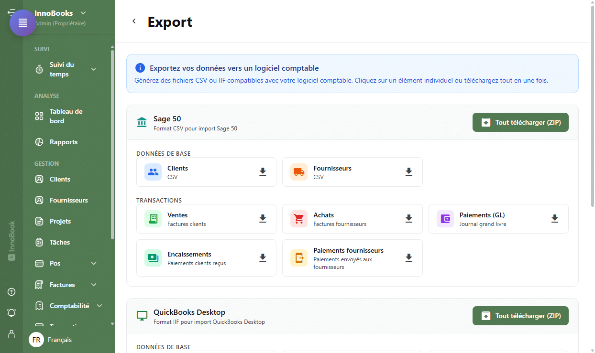Viewport: 595px width, 353px height.
Task: Download the Achats export file
Action: [409, 219]
